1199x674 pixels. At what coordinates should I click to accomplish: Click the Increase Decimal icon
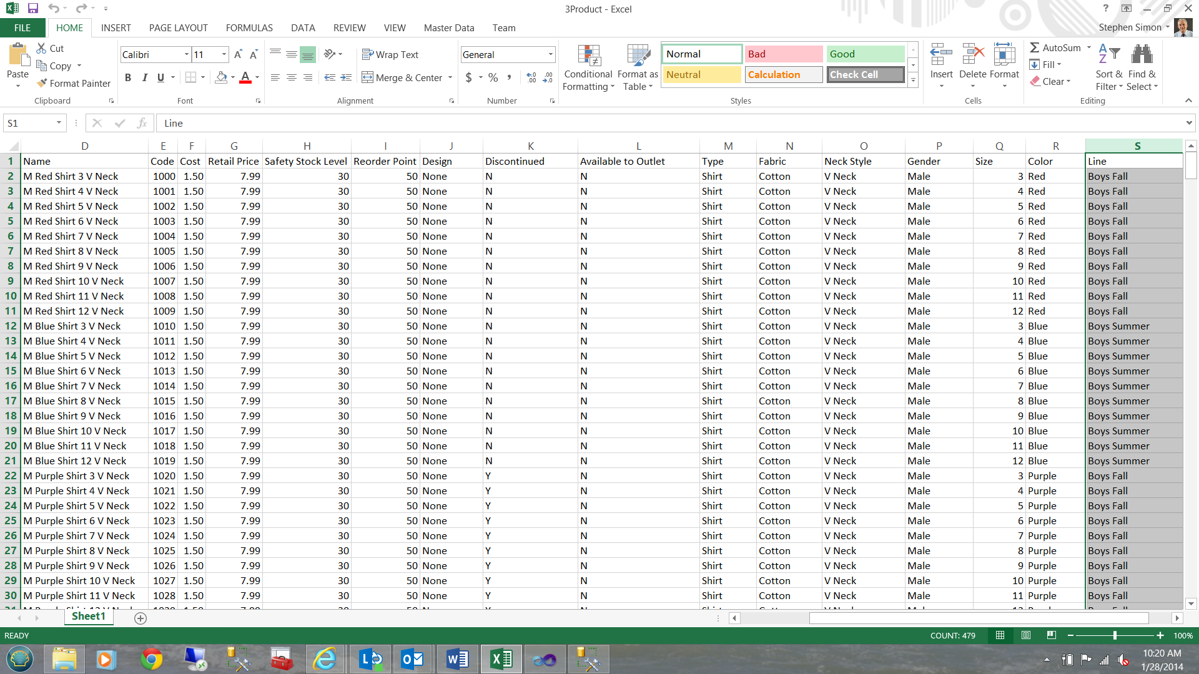(531, 77)
